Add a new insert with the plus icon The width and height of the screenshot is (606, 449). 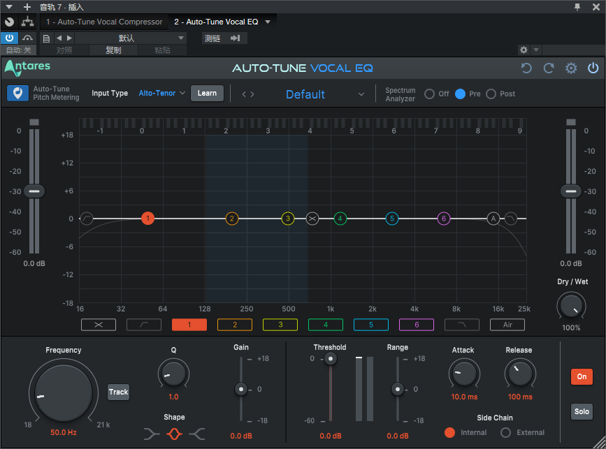coord(27,7)
